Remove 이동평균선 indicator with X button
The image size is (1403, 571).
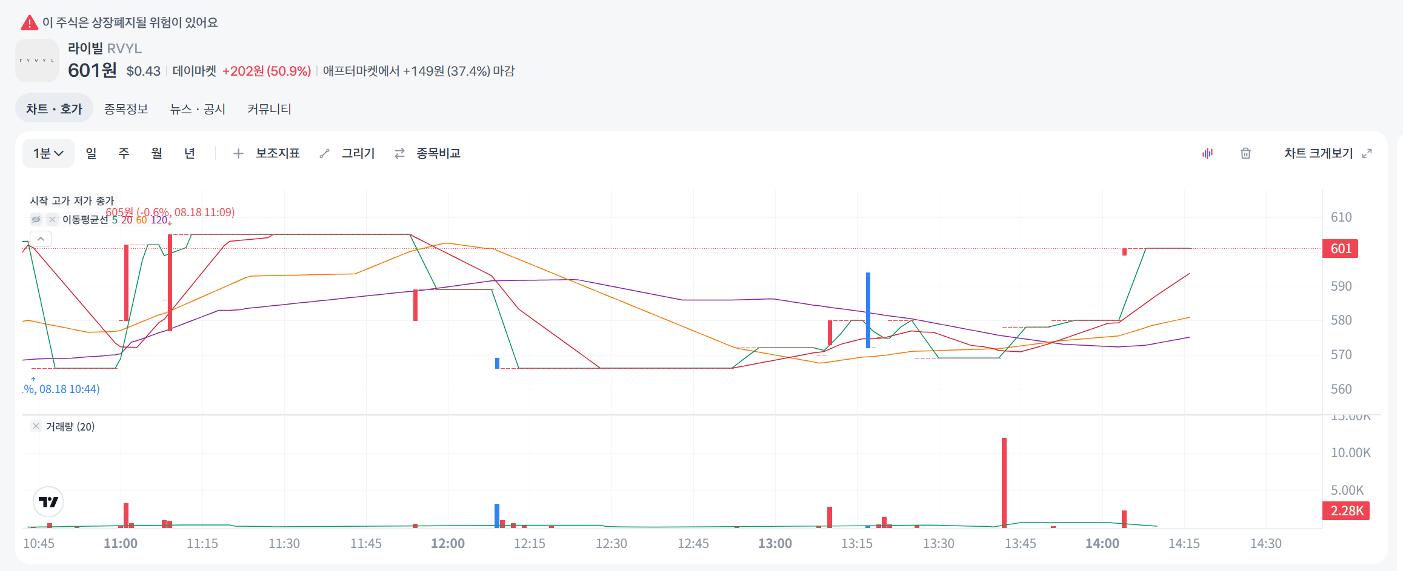(53, 219)
